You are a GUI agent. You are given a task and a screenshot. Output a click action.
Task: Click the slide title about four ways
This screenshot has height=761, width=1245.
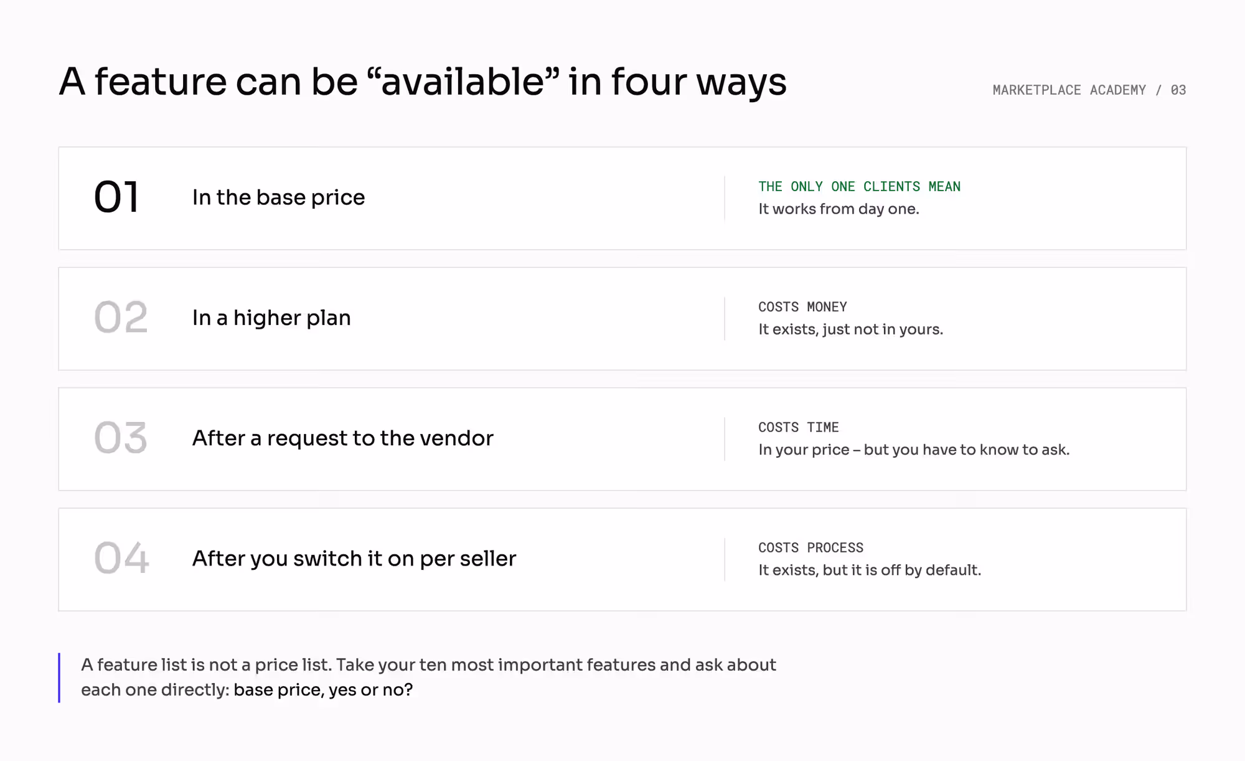pyautogui.click(x=423, y=82)
